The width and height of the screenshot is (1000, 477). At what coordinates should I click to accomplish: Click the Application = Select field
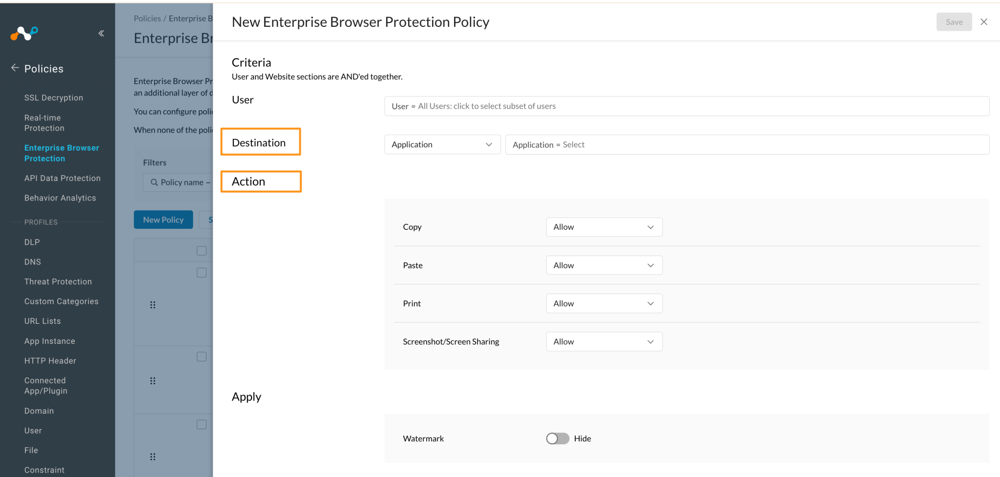tap(747, 144)
